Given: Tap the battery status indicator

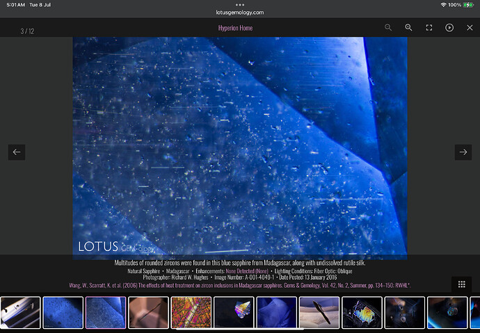Looking at the screenshot, I should click(469, 5).
